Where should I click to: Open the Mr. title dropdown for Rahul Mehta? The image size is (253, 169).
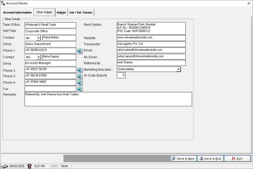pos(38,38)
